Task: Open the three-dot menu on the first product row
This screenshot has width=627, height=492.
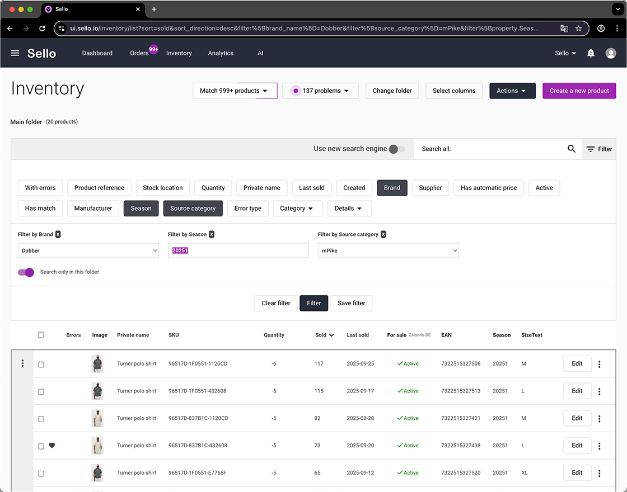Action: [22, 362]
